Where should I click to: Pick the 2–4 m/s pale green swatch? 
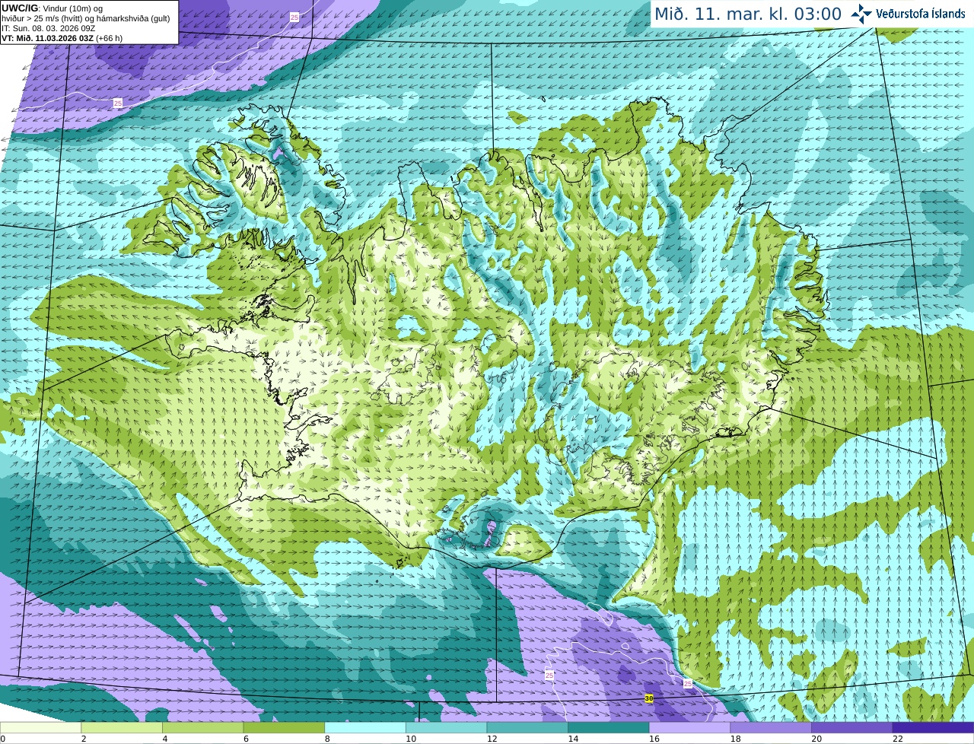pyautogui.click(x=122, y=728)
